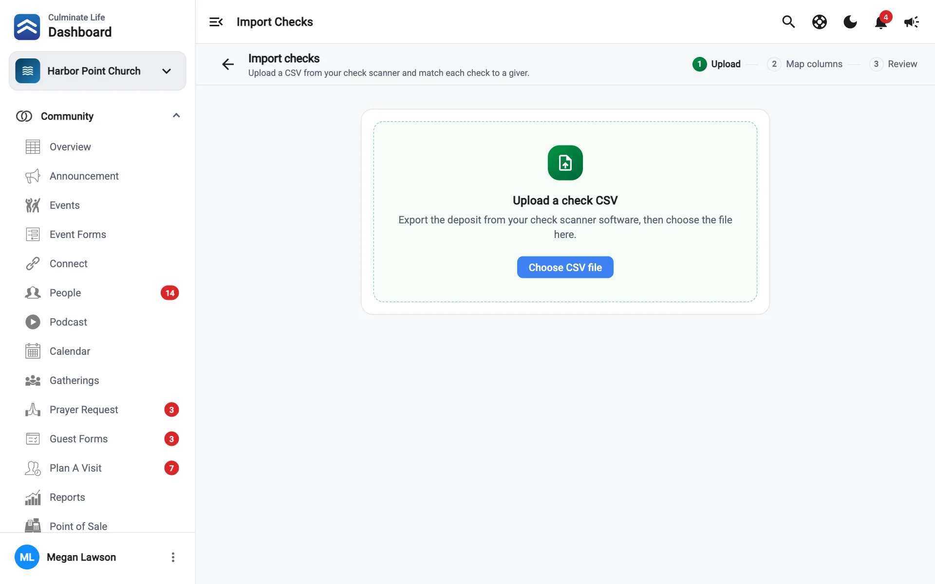
Task: Click the People badge showing 14
Action: pos(170,293)
